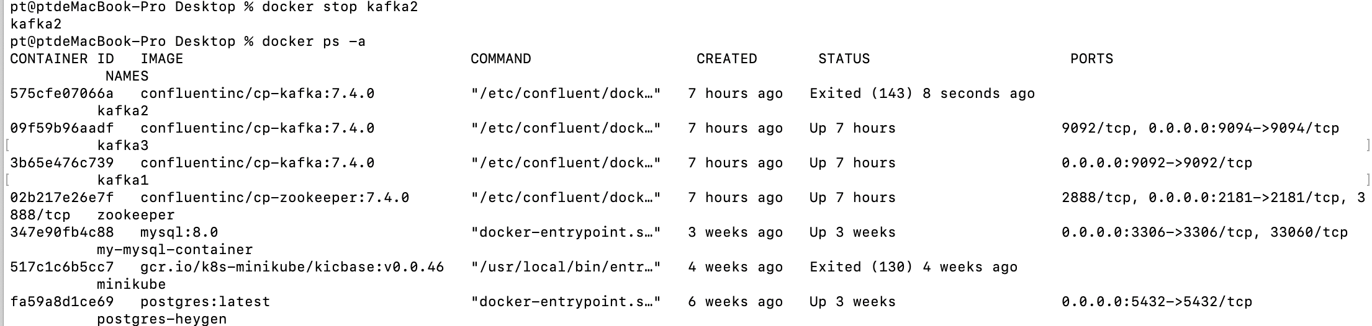Select the 'docker stop kafka2' command text
1372x326 pixels.
click(340, 7)
